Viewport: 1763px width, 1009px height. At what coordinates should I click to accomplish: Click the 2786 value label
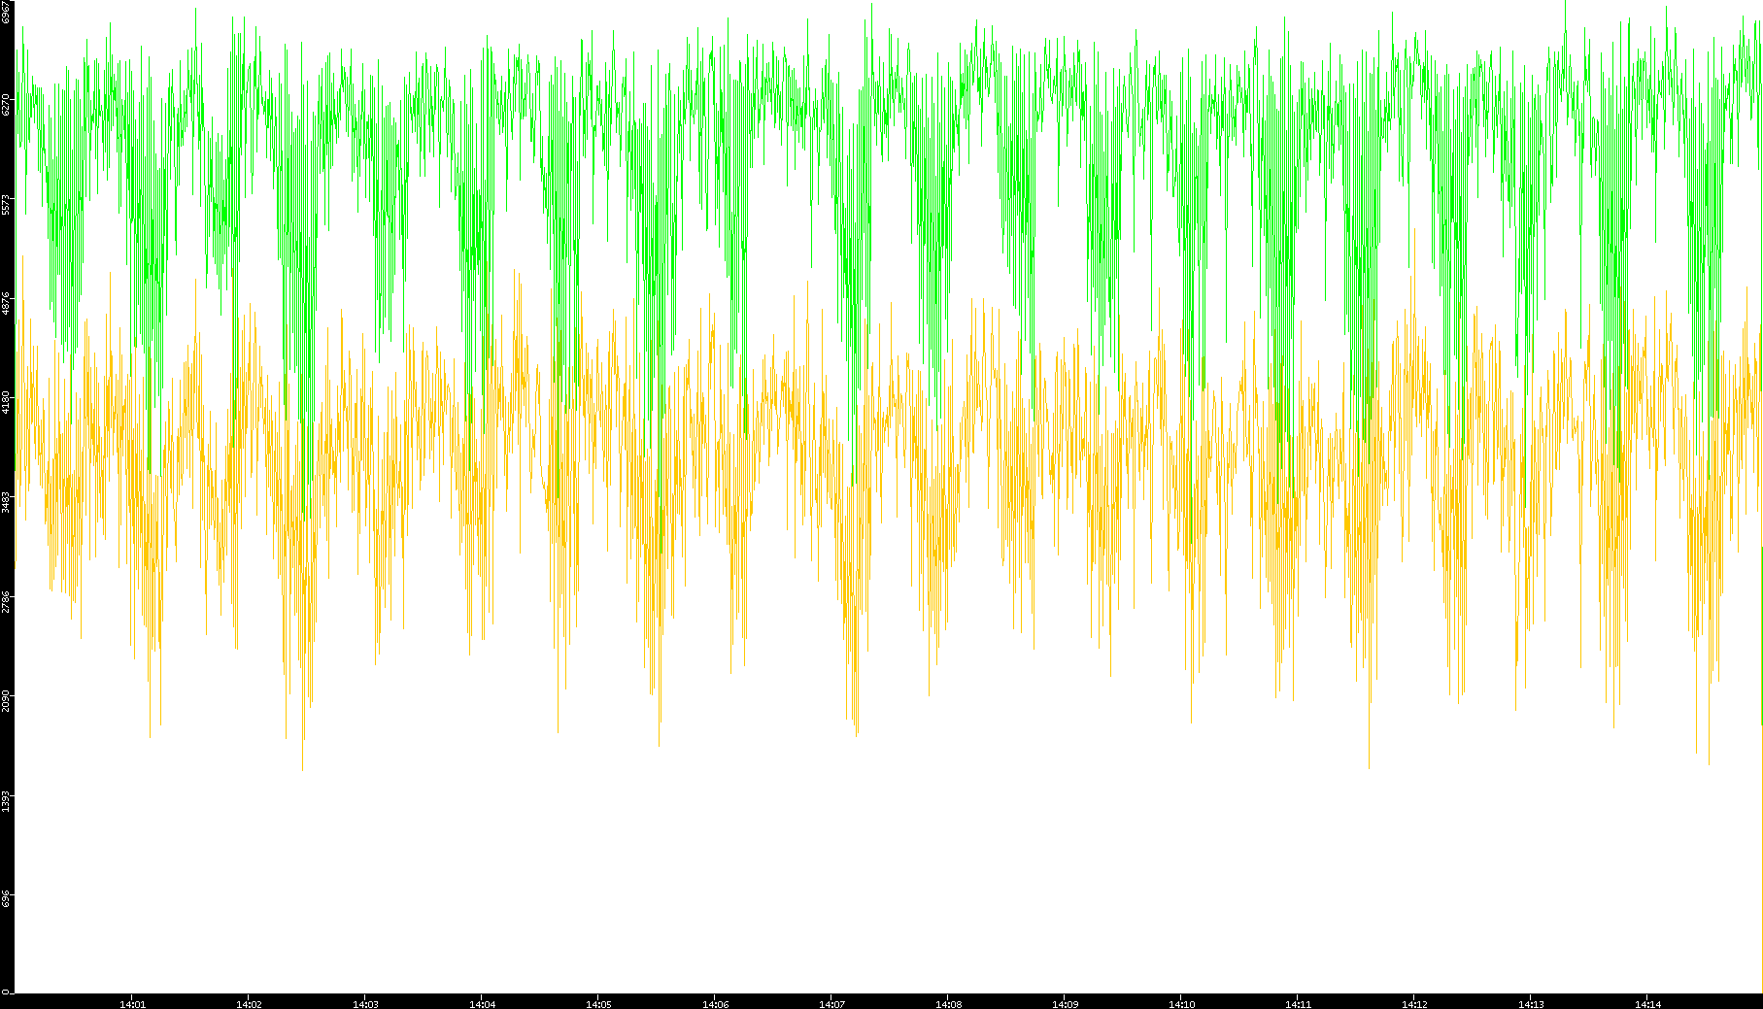[x=7, y=600]
